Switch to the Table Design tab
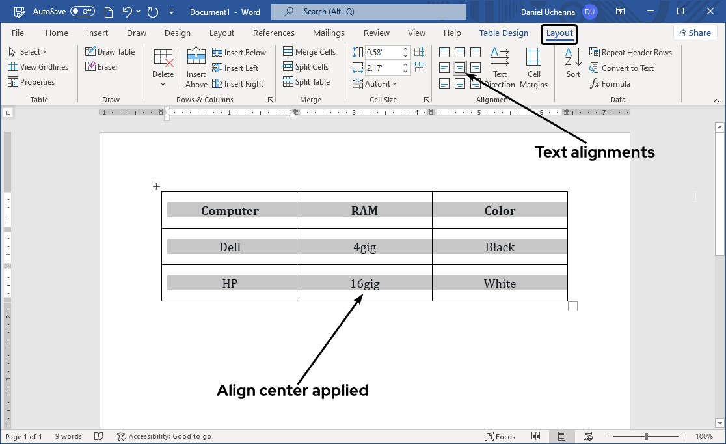Viewport: 726px width, 444px height. pyautogui.click(x=504, y=33)
